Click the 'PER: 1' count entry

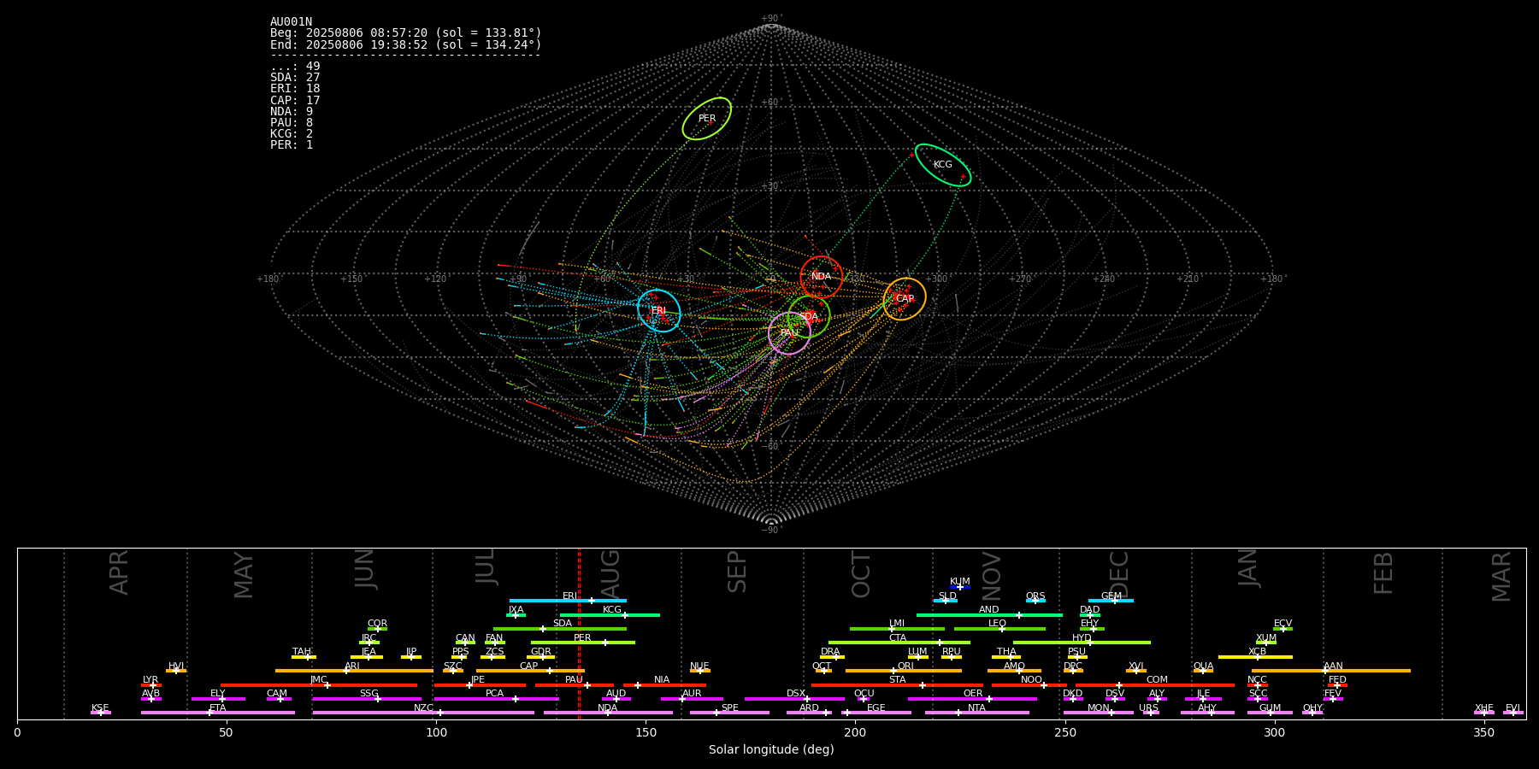click(292, 145)
